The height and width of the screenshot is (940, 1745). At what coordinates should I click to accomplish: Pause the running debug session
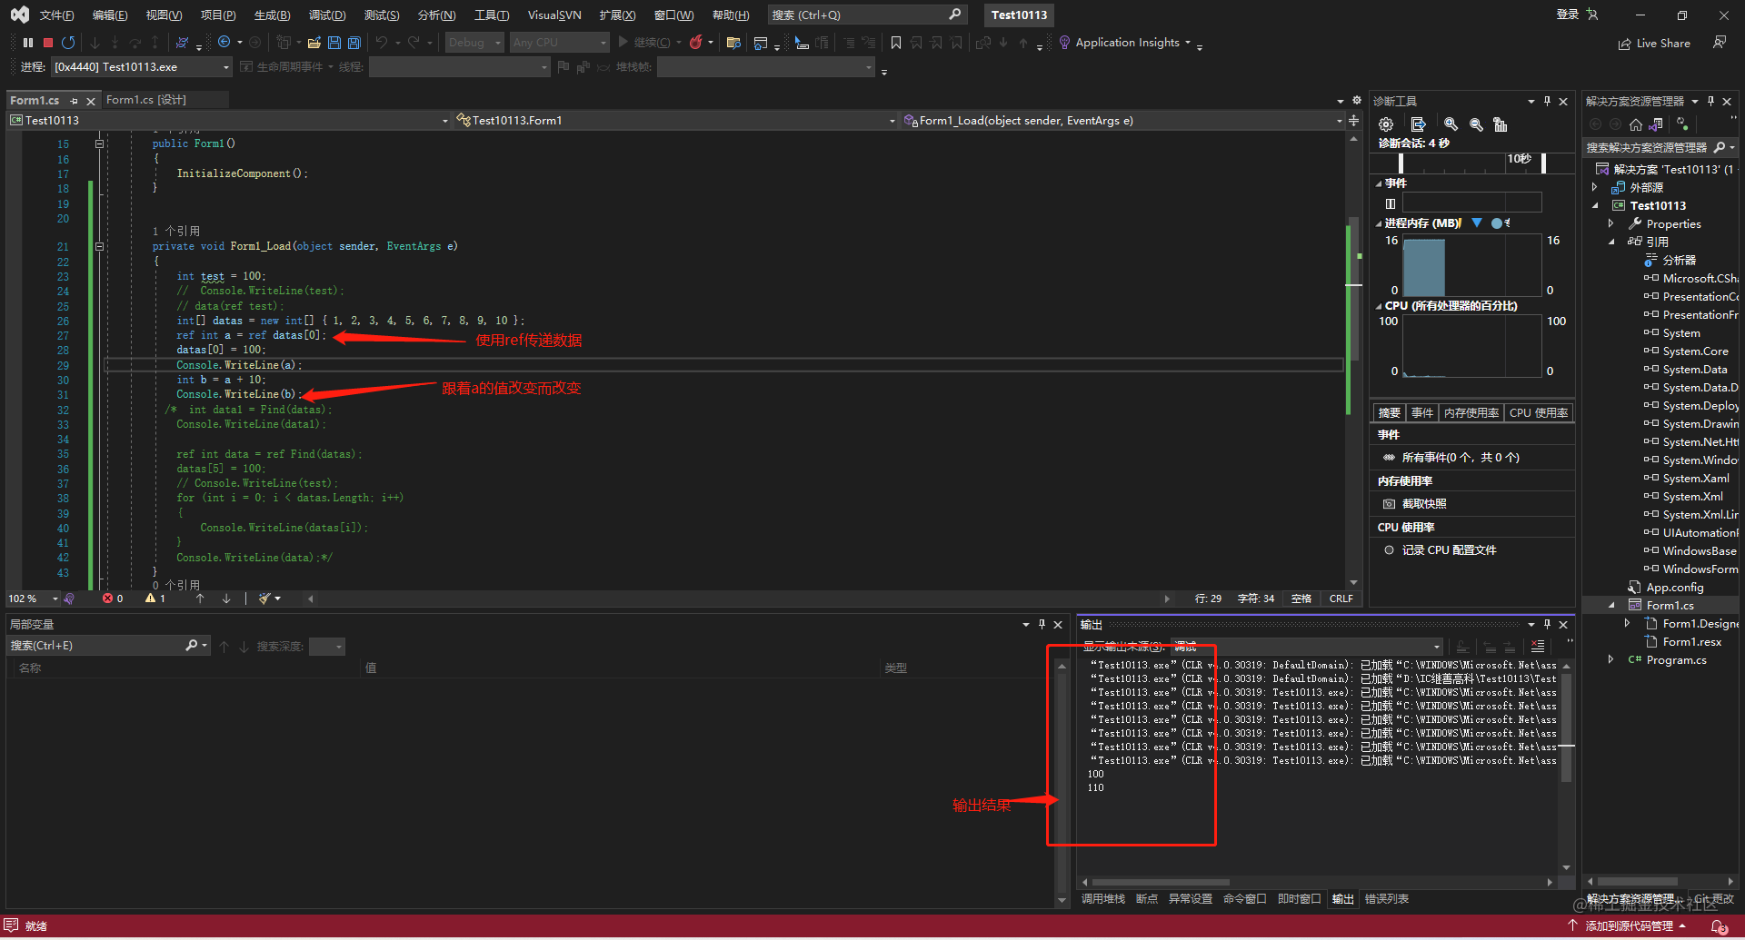tap(27, 43)
